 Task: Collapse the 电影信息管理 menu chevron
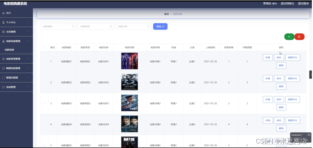pyautogui.click(x=29, y=41)
